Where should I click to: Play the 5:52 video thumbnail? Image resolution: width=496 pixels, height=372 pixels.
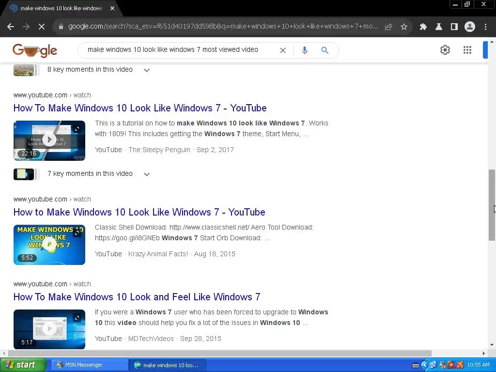[49, 245]
